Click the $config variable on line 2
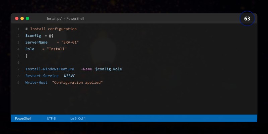This screenshot has height=134, width=268. click(33, 36)
